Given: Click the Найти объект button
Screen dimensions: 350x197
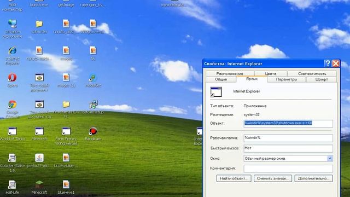Looking at the screenshot, I should (234, 178).
